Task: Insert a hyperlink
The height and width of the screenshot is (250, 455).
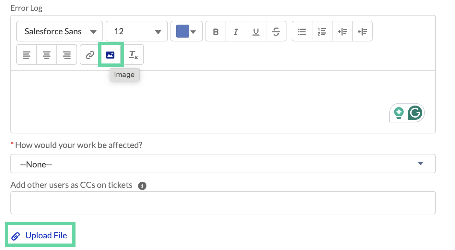Action: pyautogui.click(x=90, y=54)
